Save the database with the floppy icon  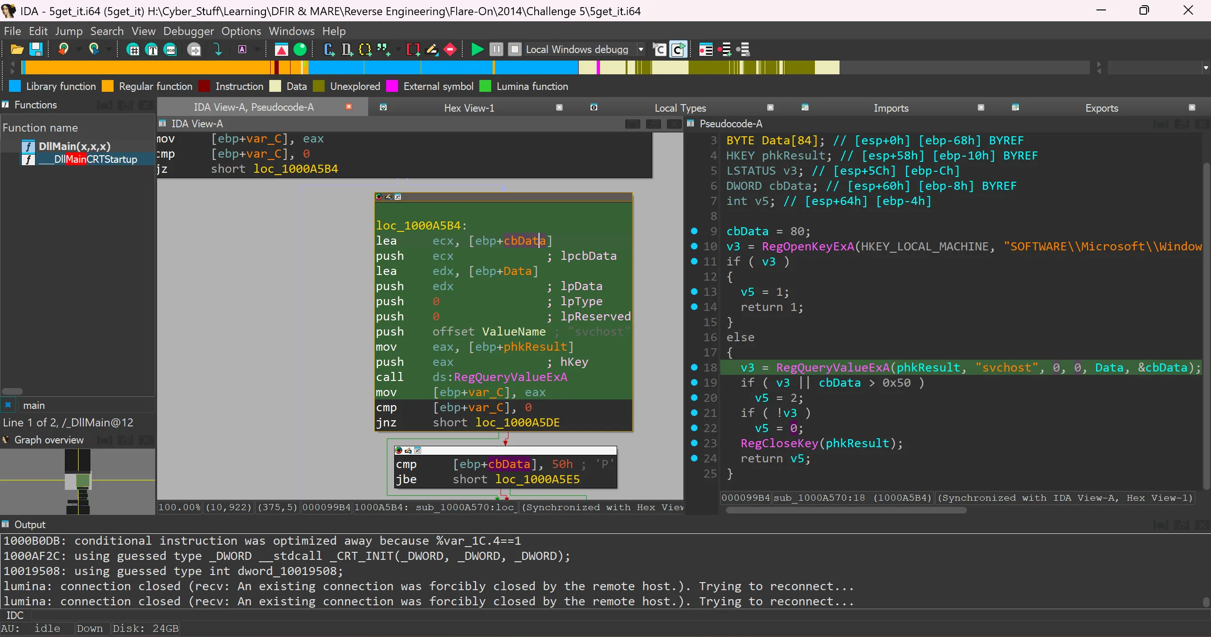pos(36,49)
